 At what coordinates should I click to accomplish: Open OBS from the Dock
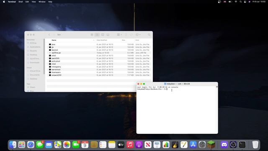[x=233, y=145]
